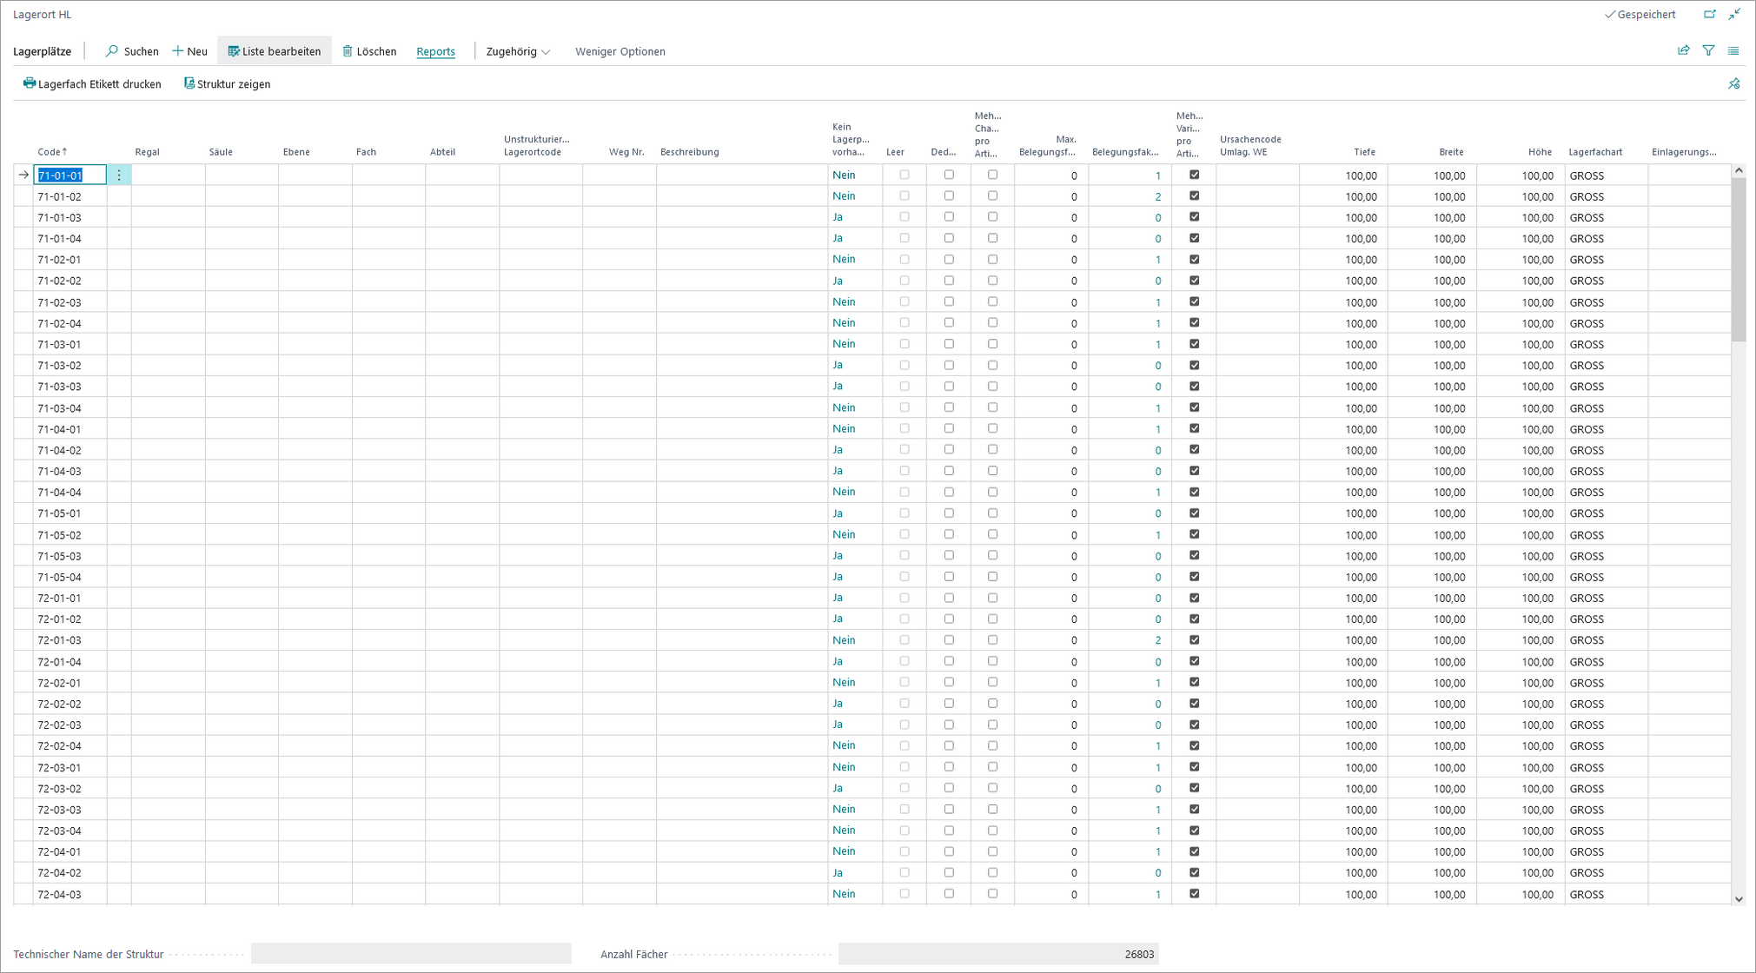Select code cell 71-03-04
Screen dimensions: 1756x973
(x=70, y=408)
